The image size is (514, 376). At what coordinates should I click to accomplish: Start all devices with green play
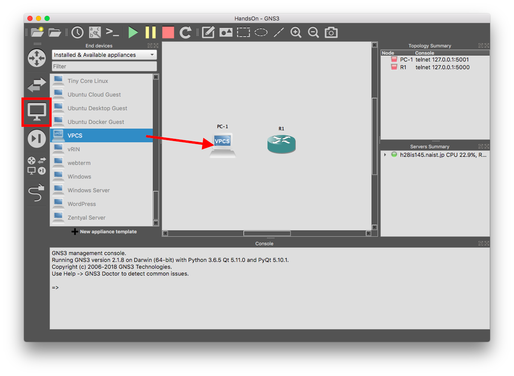(133, 32)
